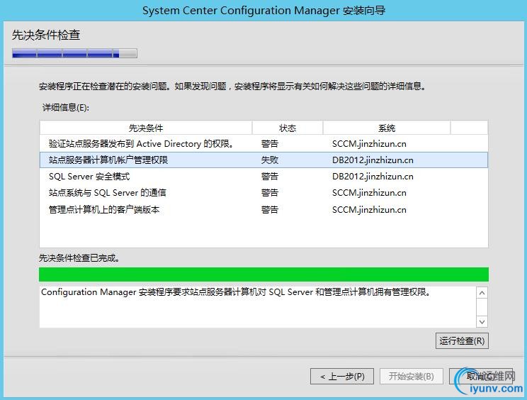Click the 上一步(P) back button
527x400 pixels.
tap(341, 376)
